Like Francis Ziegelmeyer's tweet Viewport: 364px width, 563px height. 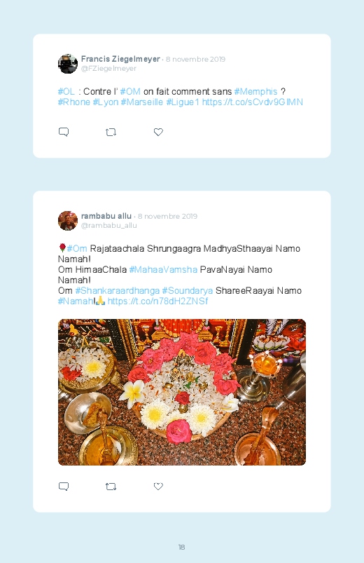pos(158,132)
